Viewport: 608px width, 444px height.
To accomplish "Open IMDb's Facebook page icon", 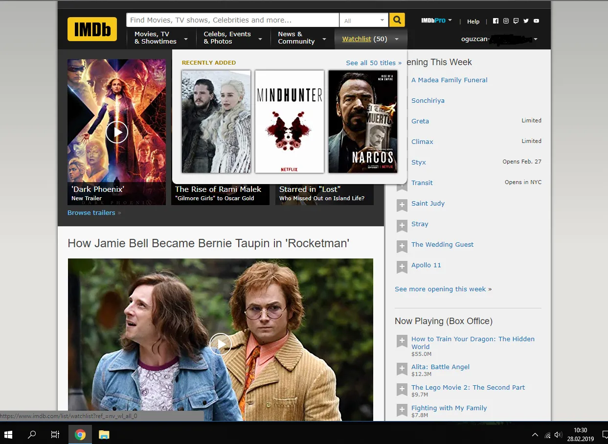I will click(496, 21).
